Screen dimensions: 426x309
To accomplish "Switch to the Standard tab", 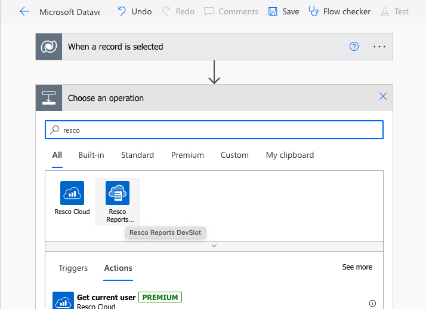I will [137, 155].
